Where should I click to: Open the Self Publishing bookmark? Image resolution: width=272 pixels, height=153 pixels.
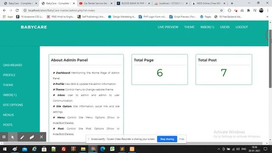click(91, 17)
